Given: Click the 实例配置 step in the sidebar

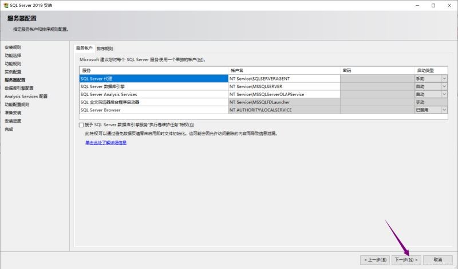Looking at the screenshot, I should [13, 72].
